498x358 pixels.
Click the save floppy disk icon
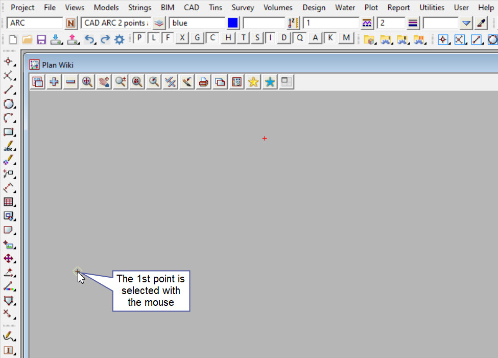pyautogui.click(x=41, y=39)
